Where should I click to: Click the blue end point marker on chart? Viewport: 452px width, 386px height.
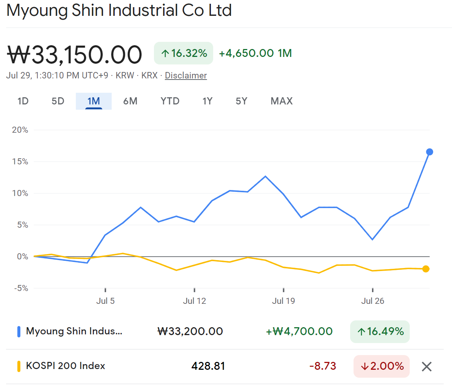(429, 152)
